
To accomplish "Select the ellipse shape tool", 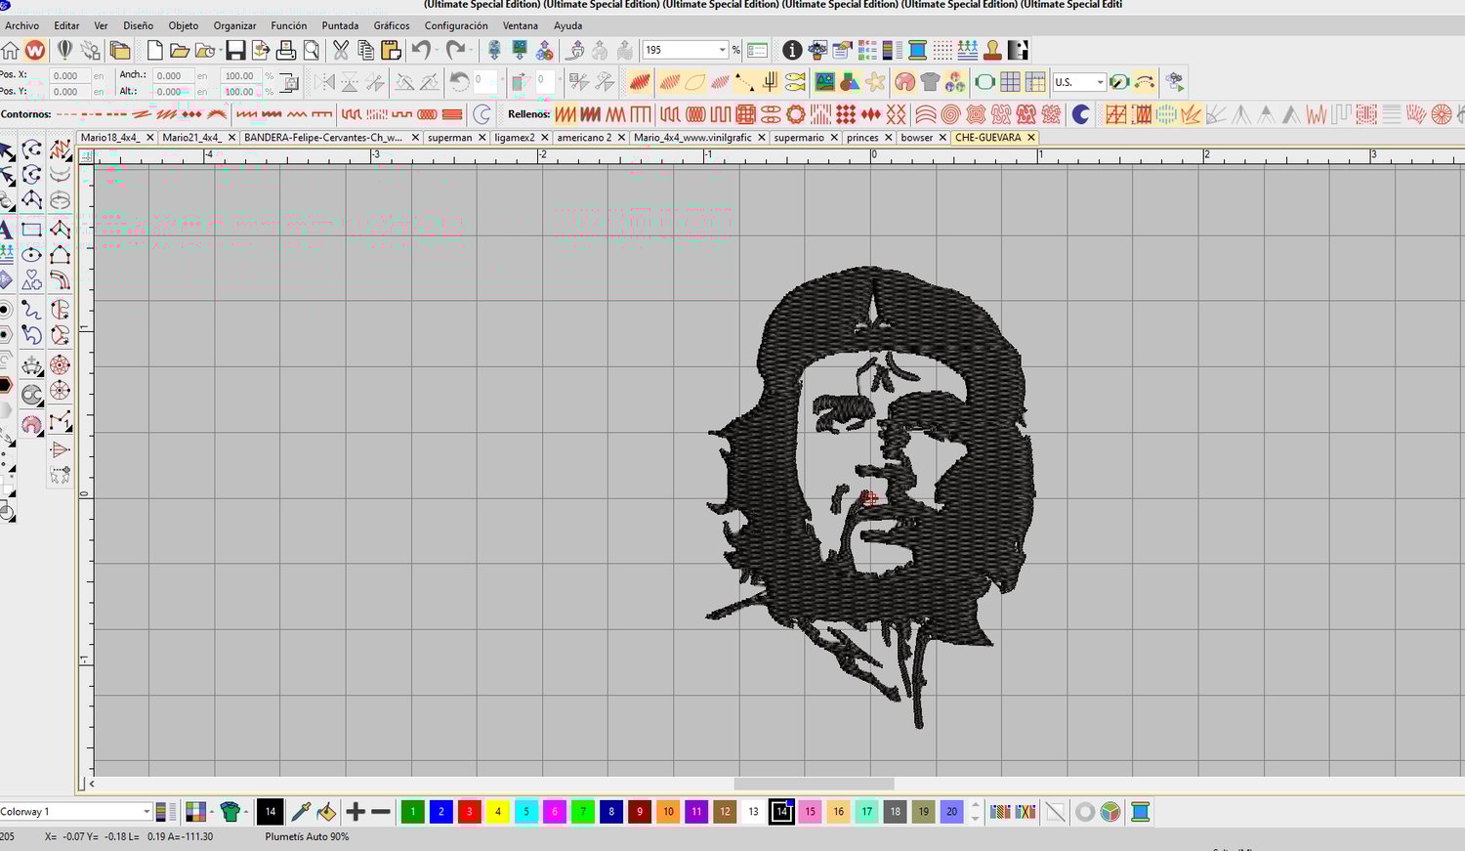I will click(x=32, y=255).
